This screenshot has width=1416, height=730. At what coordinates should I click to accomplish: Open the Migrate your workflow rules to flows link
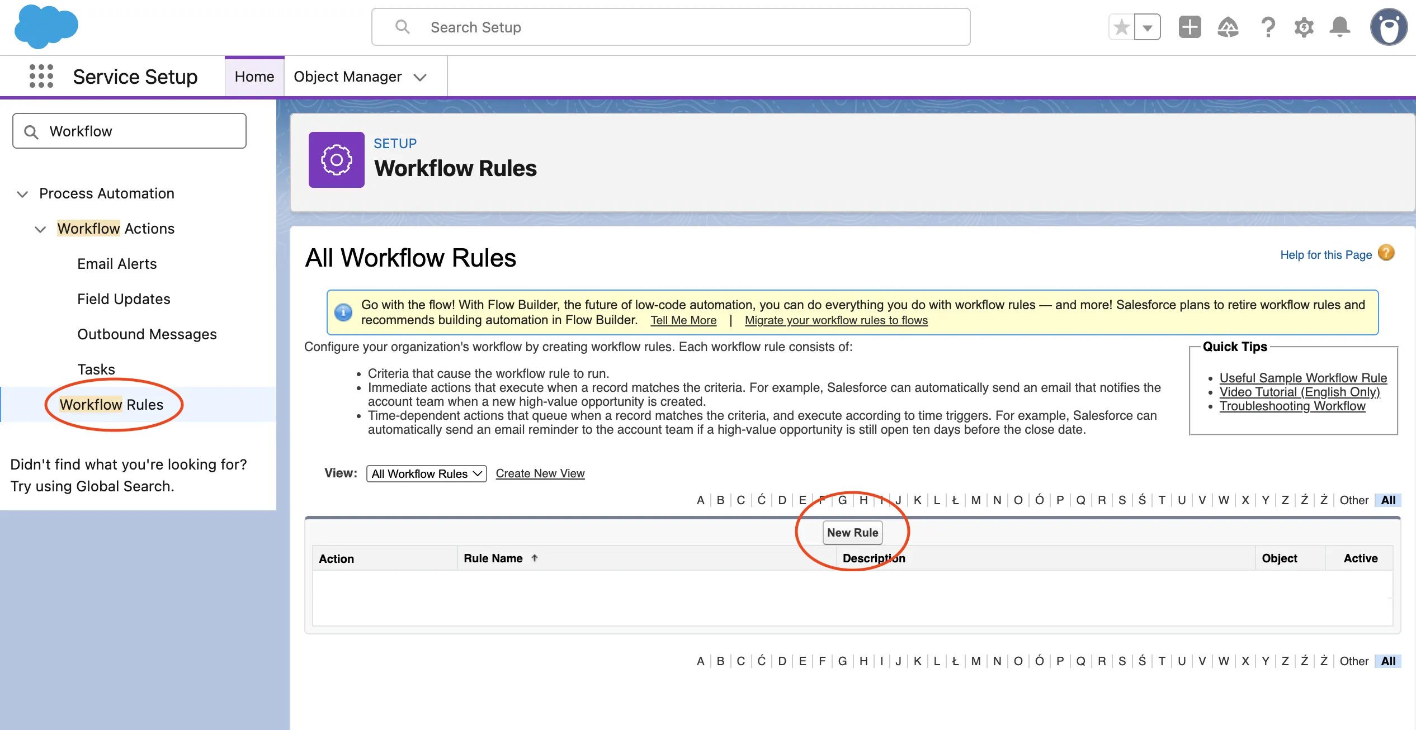[836, 320]
